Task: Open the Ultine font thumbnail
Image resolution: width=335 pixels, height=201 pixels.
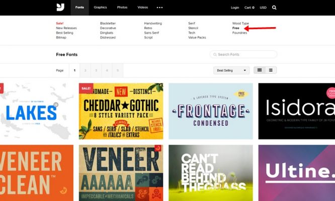Action: point(297,173)
